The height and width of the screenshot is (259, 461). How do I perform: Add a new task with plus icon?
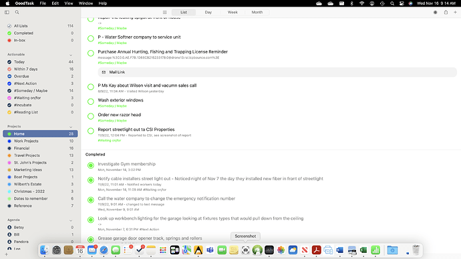[x=455, y=12]
